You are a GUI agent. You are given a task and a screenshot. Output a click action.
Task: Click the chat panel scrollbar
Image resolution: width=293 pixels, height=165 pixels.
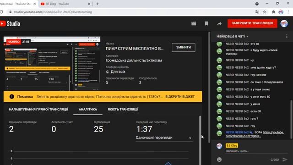coord(291,120)
